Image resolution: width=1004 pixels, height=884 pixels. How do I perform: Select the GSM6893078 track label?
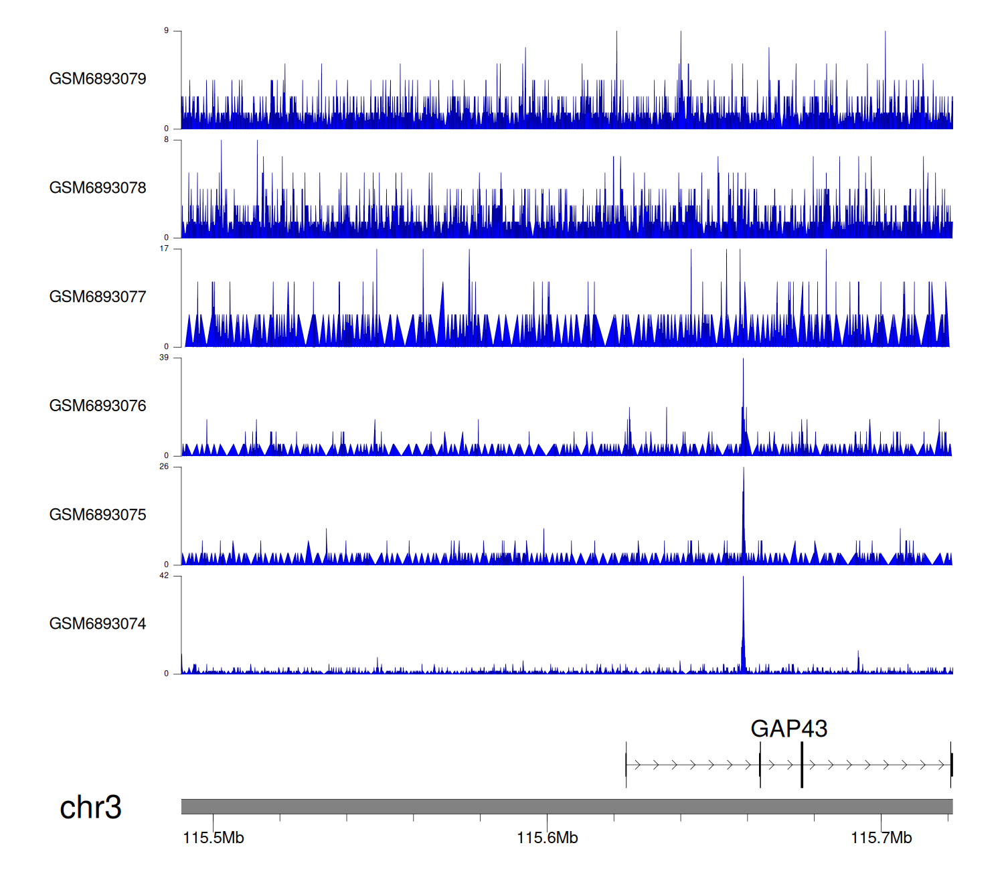click(98, 188)
